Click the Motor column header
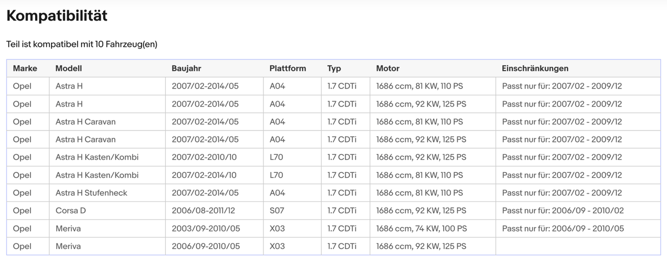Screen dimensions: 667x261 [388, 68]
